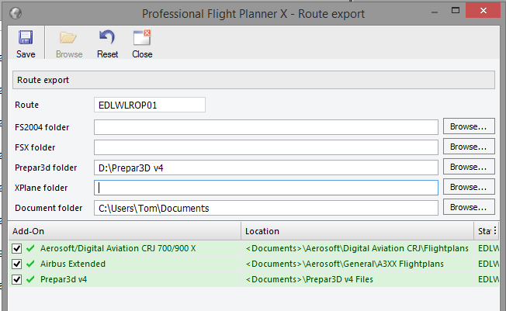Screen dimensions: 506x311
Task: Click the globe icon in title bar
Action: click(16, 13)
